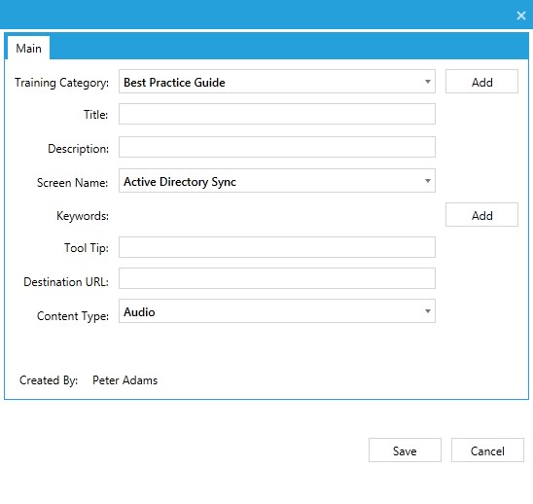This screenshot has height=504, width=533.
Task: Click the Keywords label
Action: (83, 216)
